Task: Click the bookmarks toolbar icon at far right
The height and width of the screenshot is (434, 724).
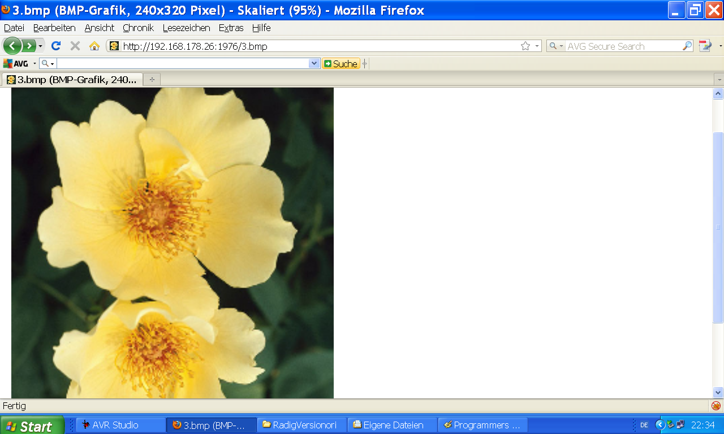Action: (x=705, y=46)
